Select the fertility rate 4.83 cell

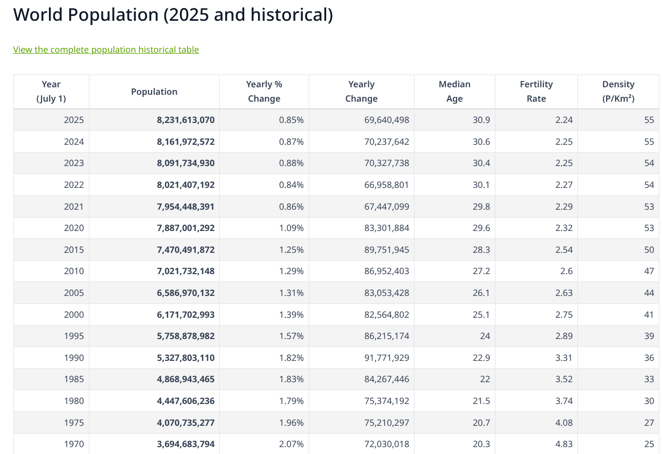[536, 444]
